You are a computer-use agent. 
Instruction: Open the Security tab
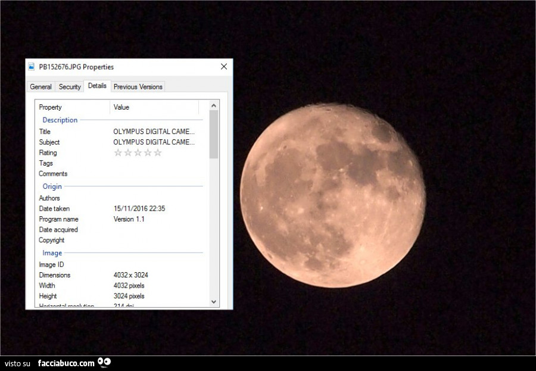[x=70, y=87]
